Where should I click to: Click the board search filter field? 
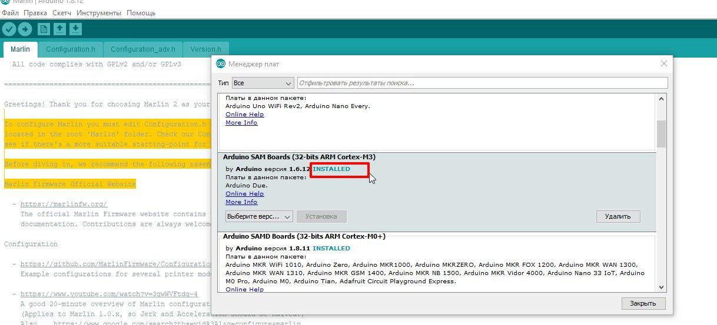click(x=483, y=83)
